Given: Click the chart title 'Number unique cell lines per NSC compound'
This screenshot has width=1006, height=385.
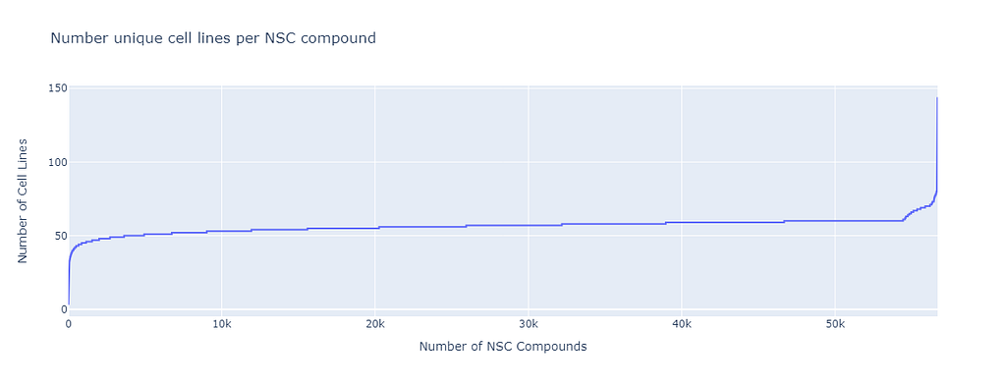Looking at the screenshot, I should click(x=213, y=38).
